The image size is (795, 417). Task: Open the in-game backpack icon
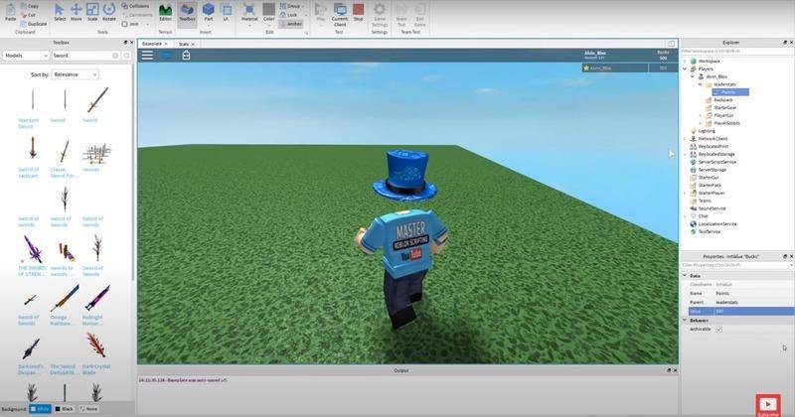[186, 56]
